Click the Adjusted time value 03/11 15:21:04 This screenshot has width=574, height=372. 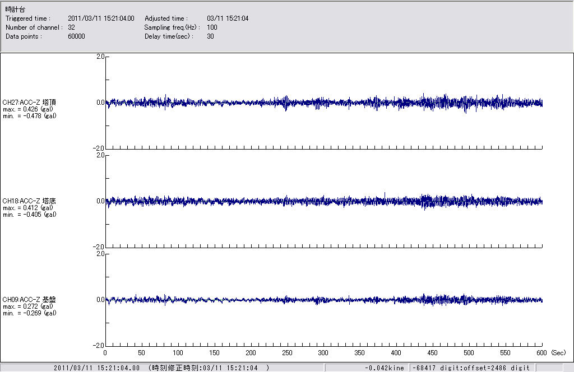pyautogui.click(x=228, y=18)
